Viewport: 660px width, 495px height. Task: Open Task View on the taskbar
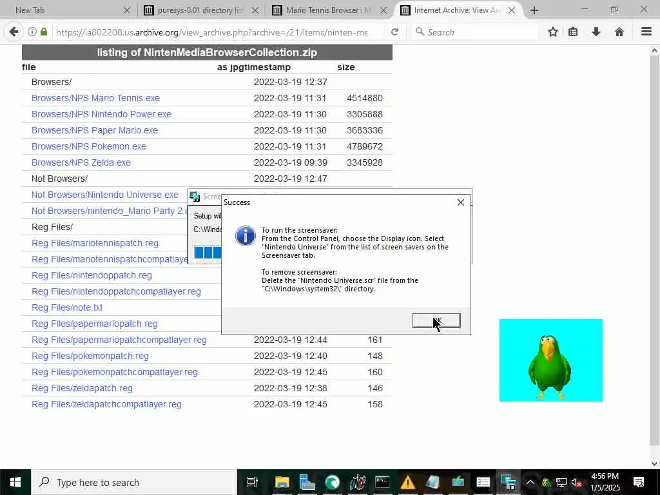click(x=252, y=482)
